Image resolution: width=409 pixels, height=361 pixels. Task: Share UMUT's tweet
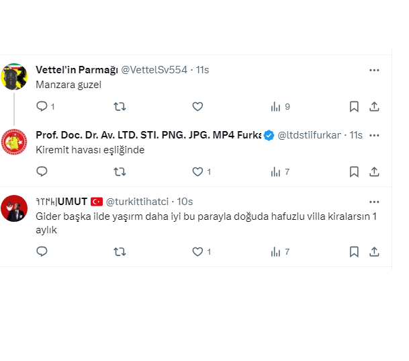click(x=375, y=251)
